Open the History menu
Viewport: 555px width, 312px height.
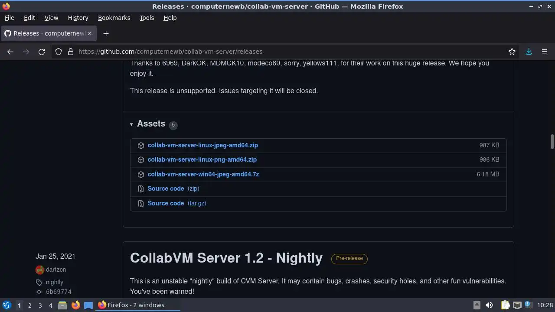point(78,18)
